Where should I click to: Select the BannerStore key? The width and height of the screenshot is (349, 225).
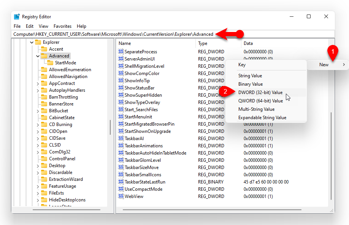click(x=61, y=104)
